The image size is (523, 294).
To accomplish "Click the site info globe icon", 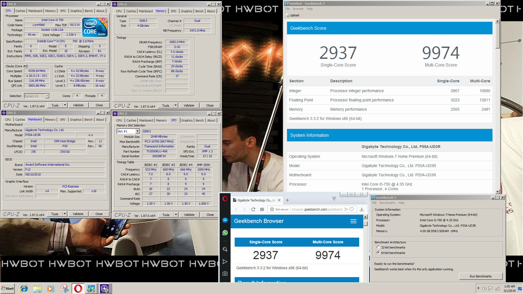I will click(x=272, y=209).
